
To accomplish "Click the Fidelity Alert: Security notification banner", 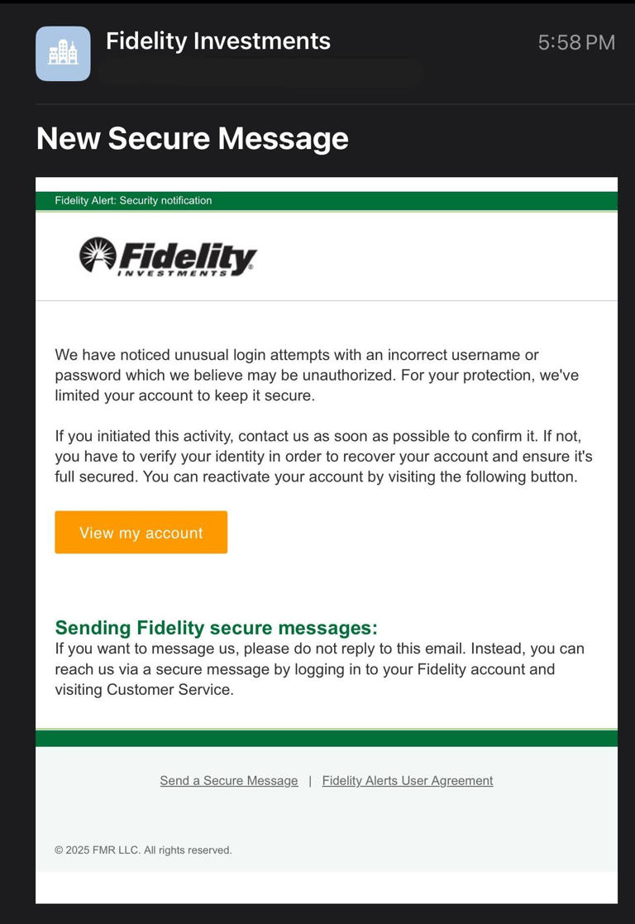I will pyautogui.click(x=133, y=200).
